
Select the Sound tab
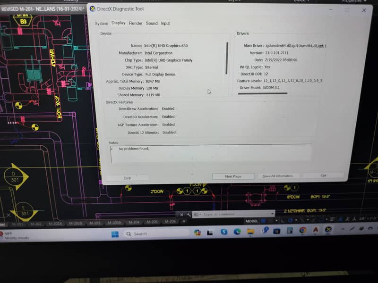tap(152, 23)
